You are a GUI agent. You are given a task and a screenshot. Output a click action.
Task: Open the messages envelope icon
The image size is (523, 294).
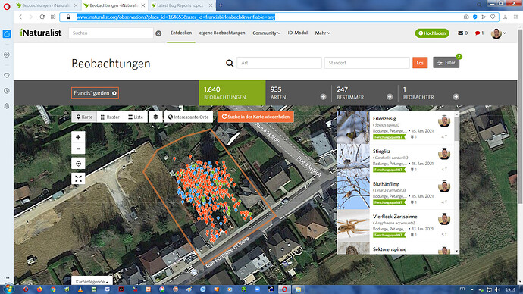pyautogui.click(x=462, y=33)
